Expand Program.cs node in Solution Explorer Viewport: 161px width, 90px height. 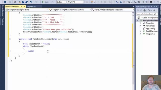(x=140, y=34)
